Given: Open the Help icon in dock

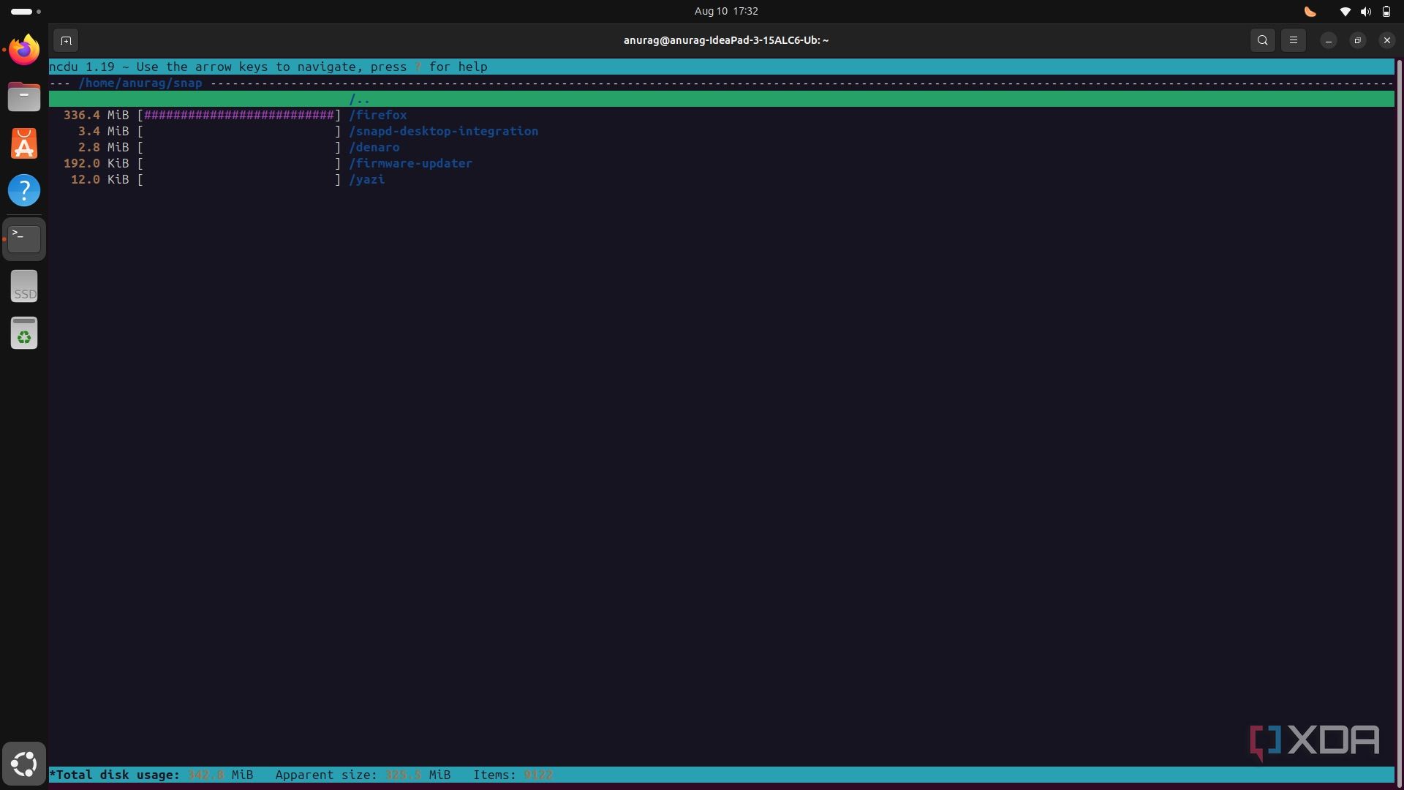Looking at the screenshot, I should [24, 190].
